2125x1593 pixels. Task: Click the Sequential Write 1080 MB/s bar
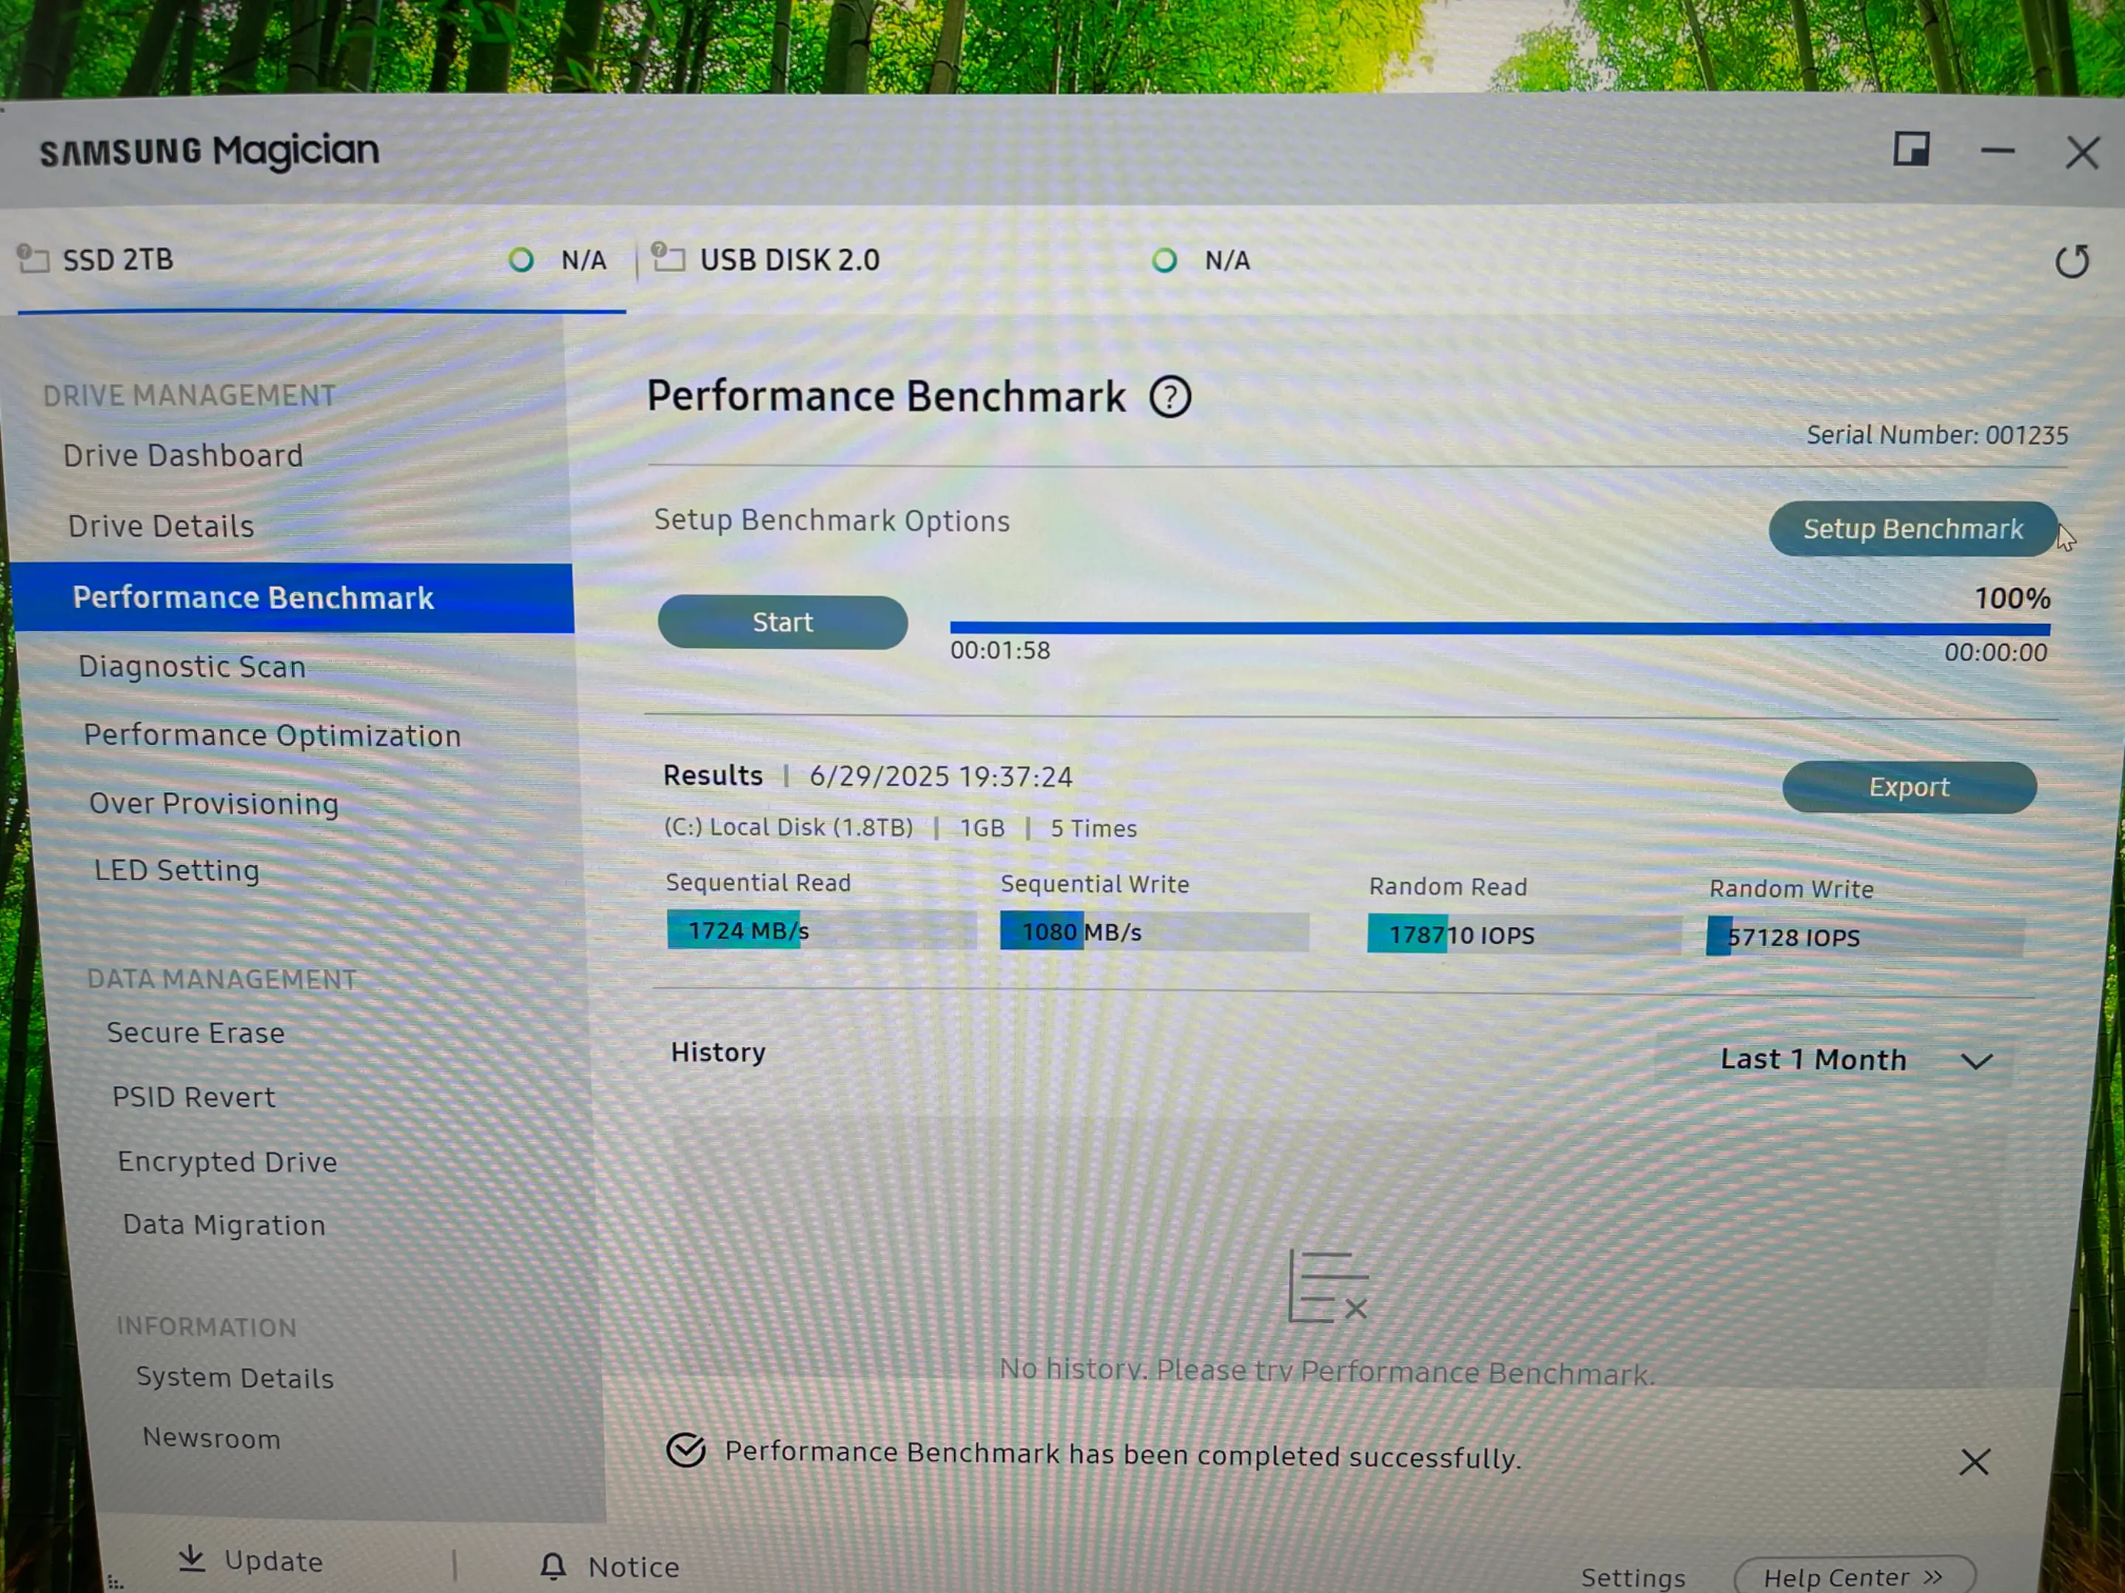[1154, 931]
